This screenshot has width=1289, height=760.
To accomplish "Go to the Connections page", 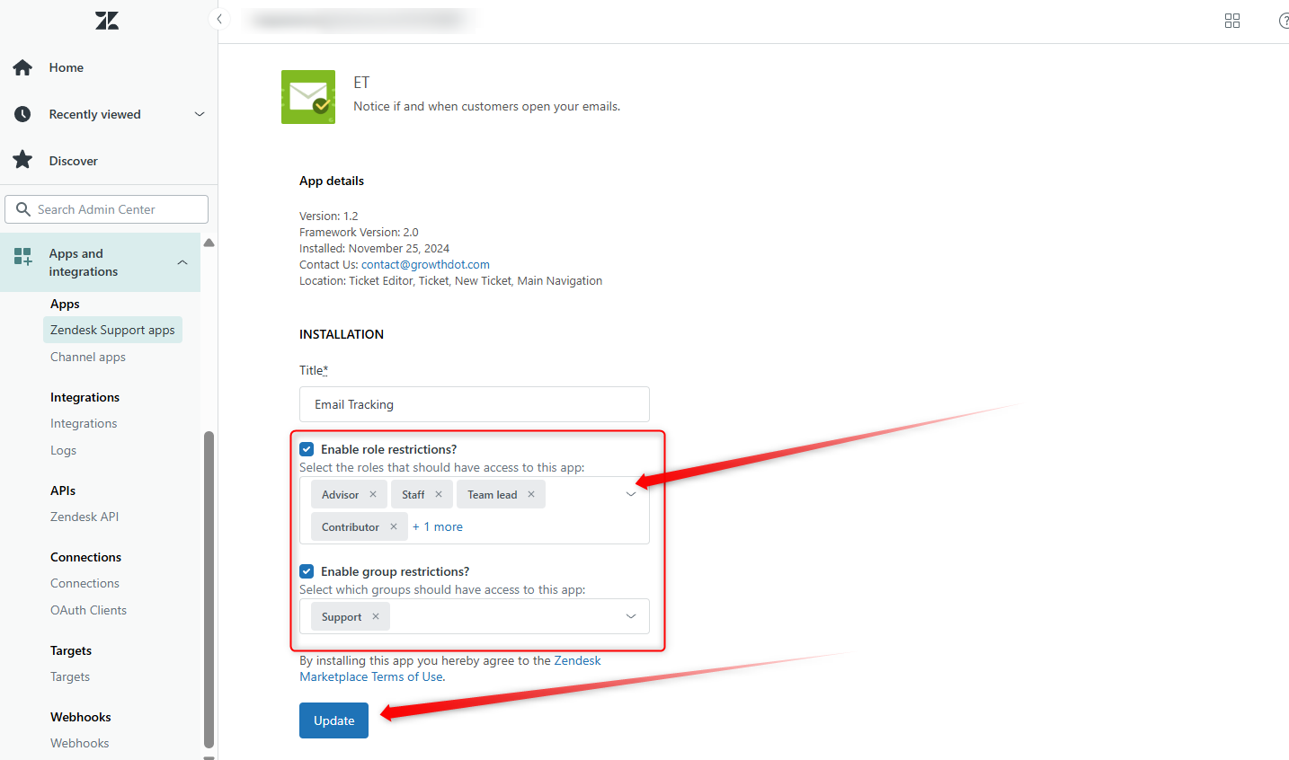I will tap(84, 583).
